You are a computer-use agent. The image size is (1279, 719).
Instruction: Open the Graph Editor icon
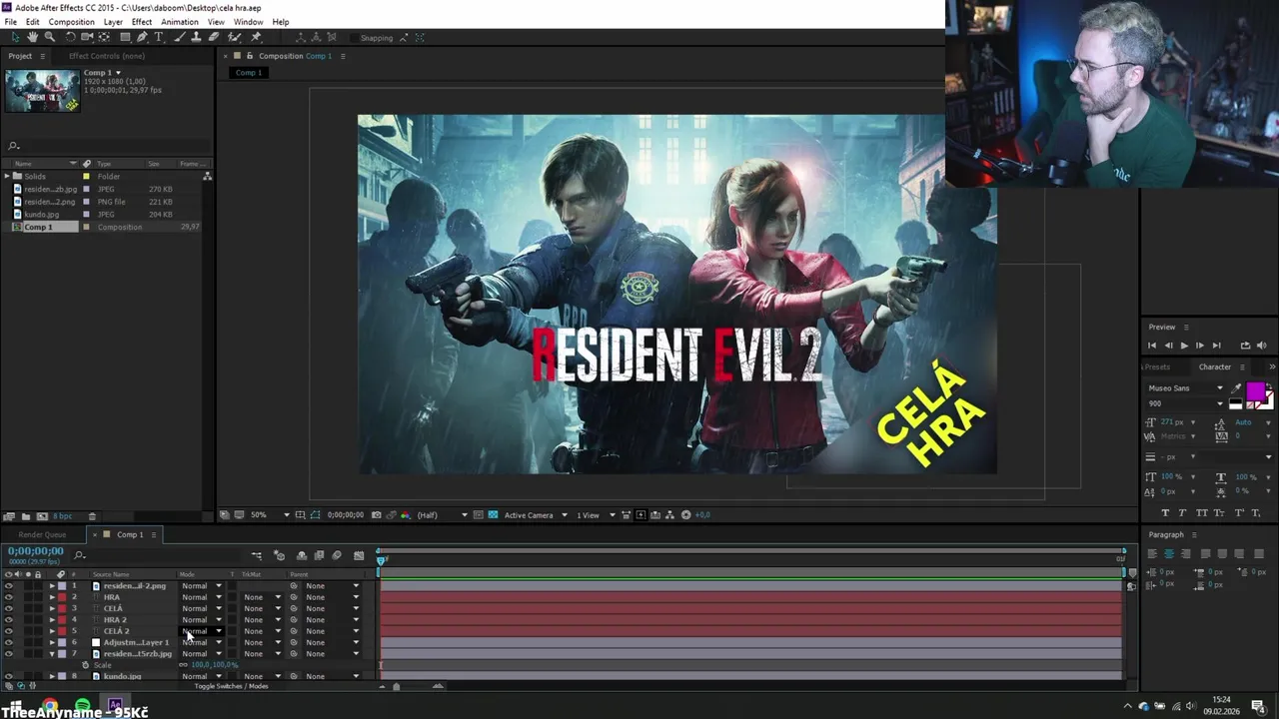coord(359,555)
